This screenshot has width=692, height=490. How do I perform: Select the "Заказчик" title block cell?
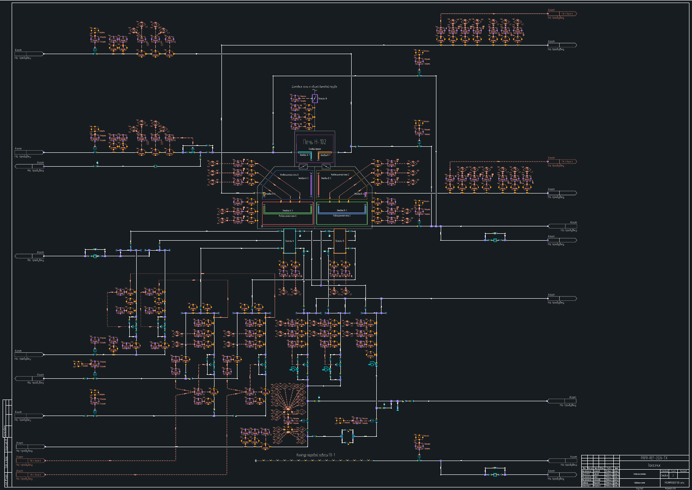[x=654, y=465]
